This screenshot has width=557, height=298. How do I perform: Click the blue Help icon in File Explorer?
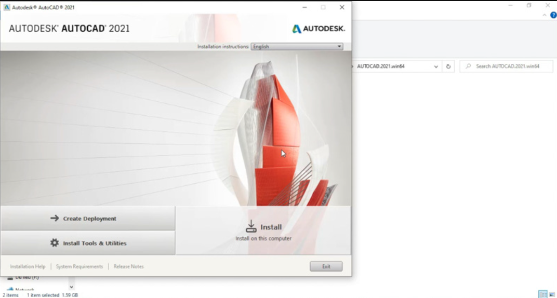[553, 15]
